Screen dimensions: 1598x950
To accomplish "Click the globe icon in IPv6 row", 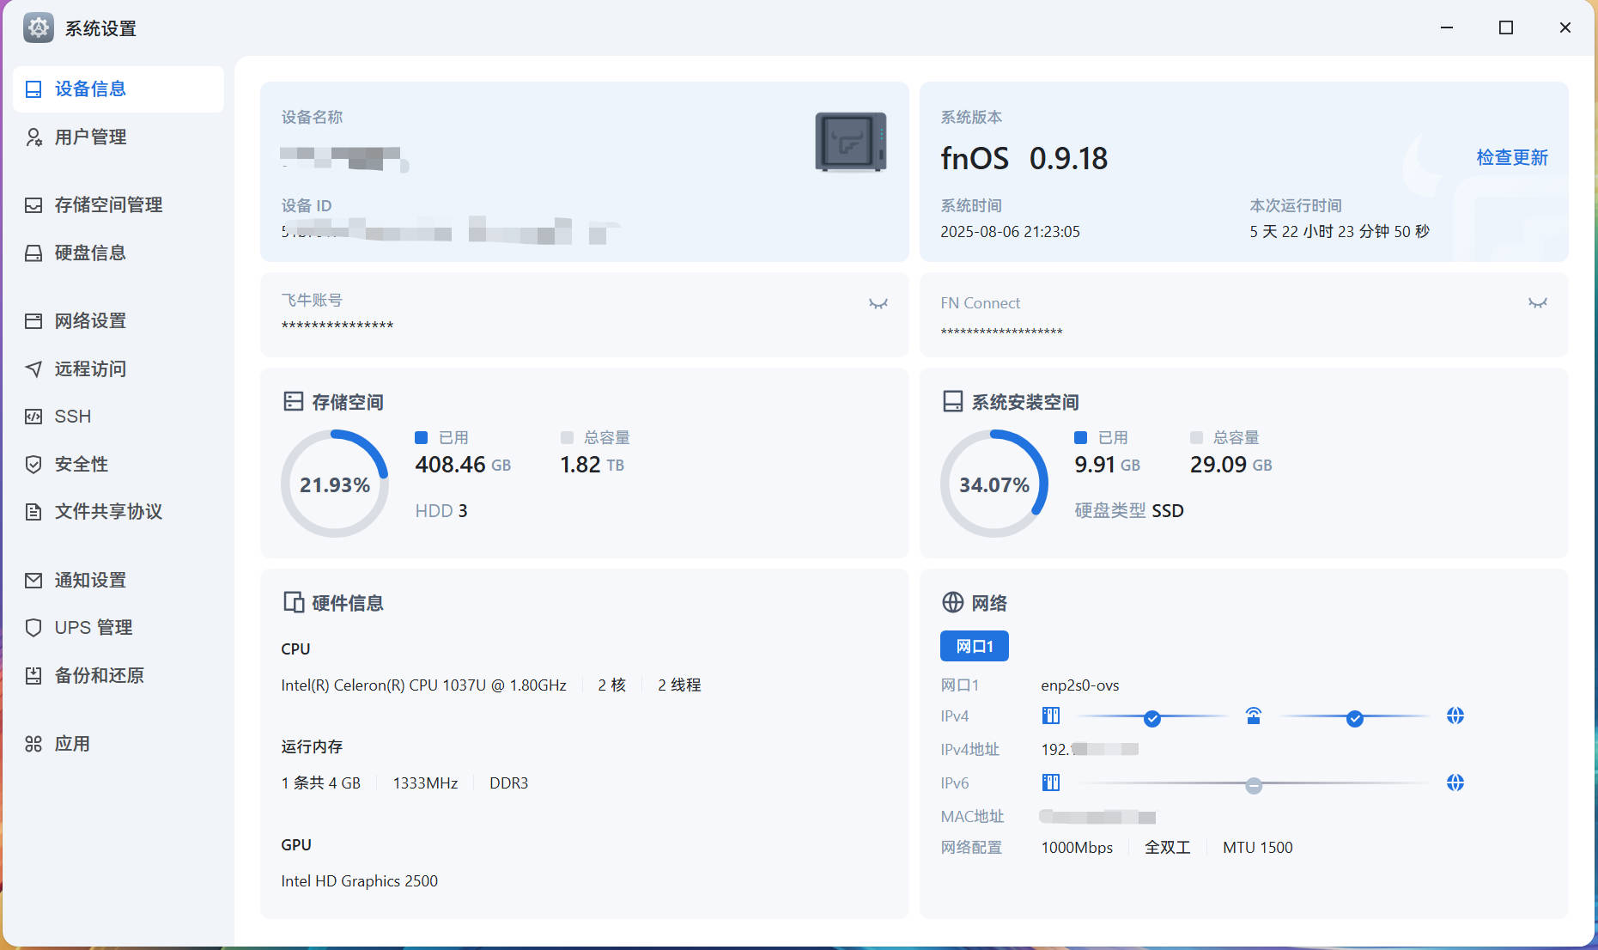I will pos(1455,783).
